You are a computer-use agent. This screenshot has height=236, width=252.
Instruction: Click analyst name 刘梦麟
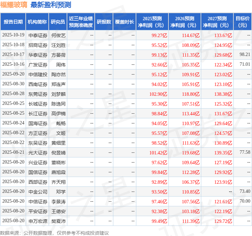click(x=58, y=94)
